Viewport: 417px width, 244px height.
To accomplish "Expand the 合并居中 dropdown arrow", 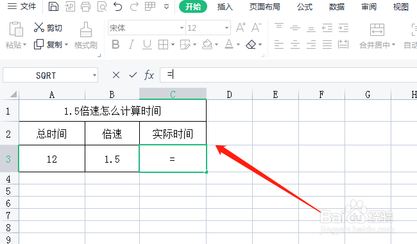I will pyautogui.click(x=394, y=45).
